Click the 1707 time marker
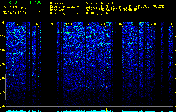The image size is (176, 112). click(x=119, y=24)
